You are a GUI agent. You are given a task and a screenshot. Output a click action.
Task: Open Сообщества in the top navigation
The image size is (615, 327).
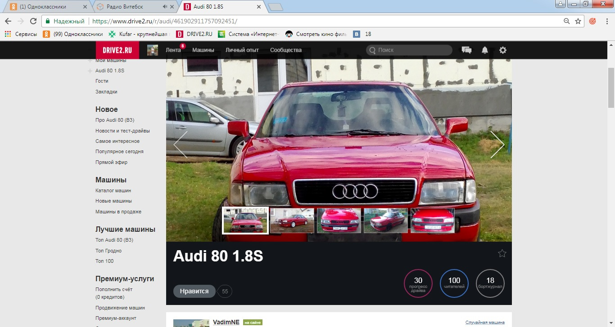pyautogui.click(x=286, y=50)
